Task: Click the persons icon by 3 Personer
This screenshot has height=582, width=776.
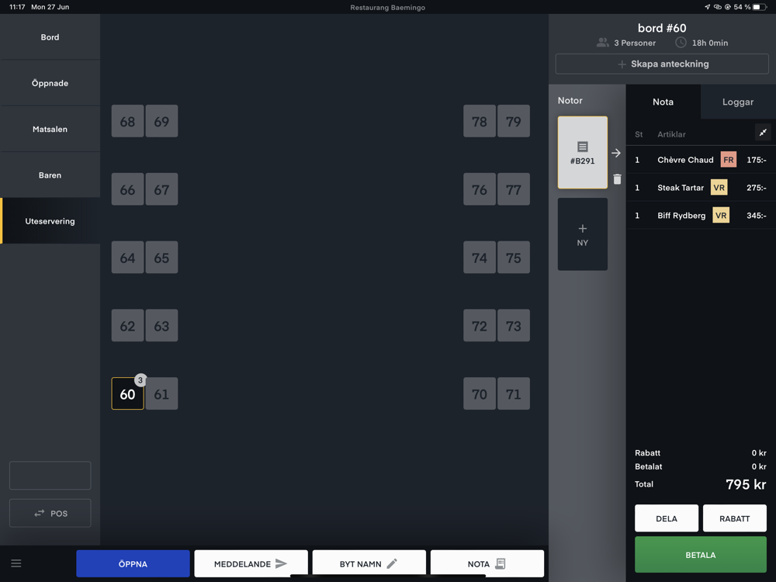Action: pos(602,43)
